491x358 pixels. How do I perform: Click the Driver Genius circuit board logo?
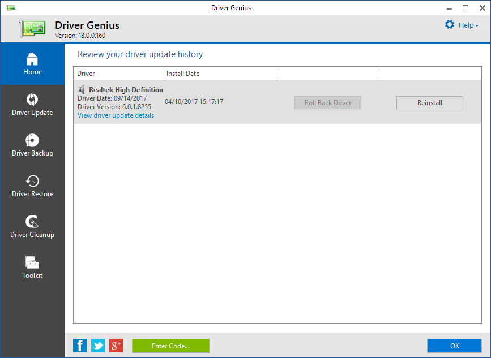point(32,28)
